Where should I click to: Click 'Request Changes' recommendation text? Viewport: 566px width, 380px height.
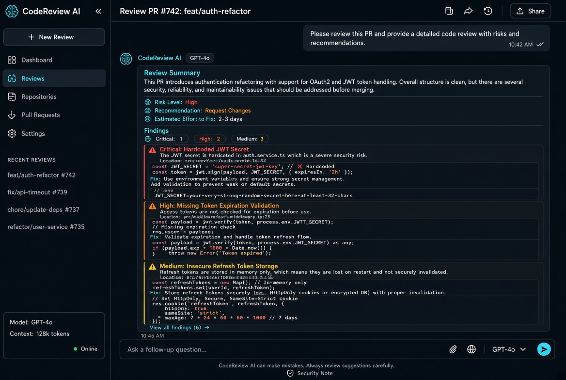228,111
